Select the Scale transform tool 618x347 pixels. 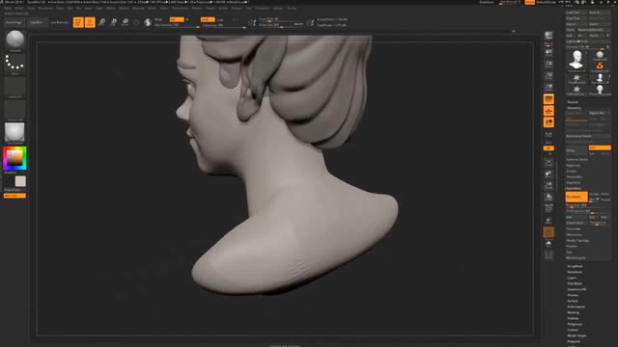pyautogui.click(x=113, y=22)
